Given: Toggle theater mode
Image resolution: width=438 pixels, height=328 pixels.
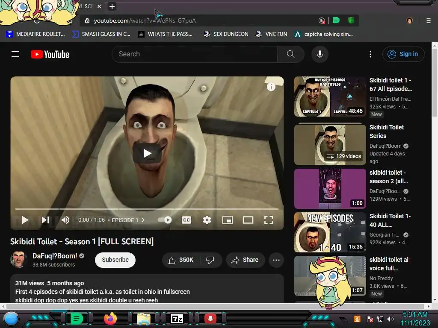Looking at the screenshot, I should 248,220.
